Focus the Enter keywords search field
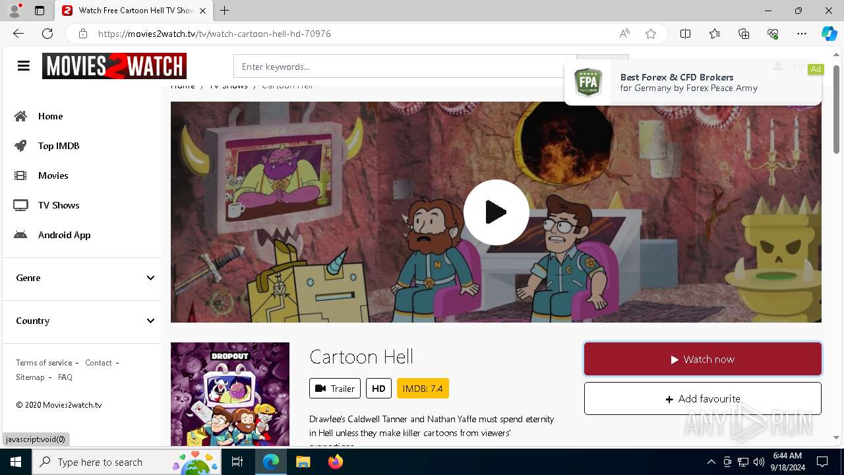Image resolution: width=844 pixels, height=475 pixels. click(x=405, y=67)
